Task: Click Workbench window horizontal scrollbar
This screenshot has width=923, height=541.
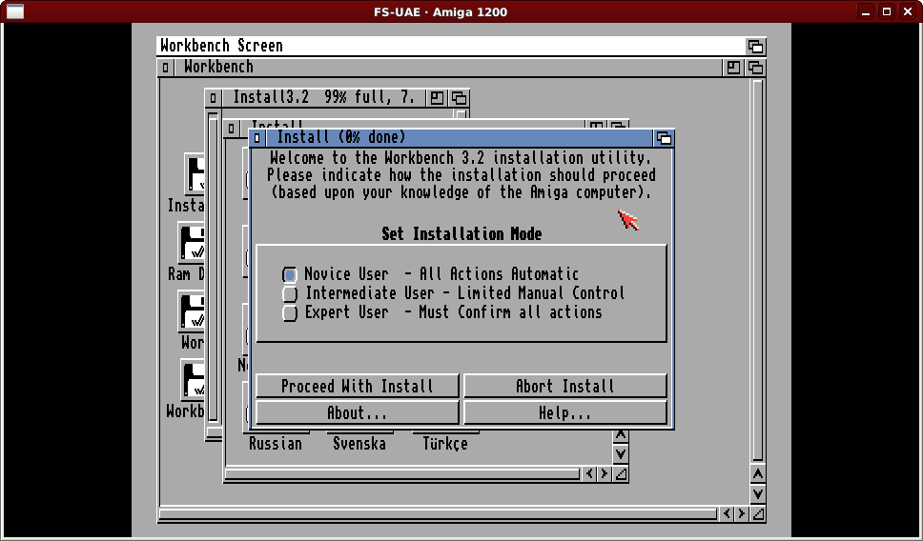Action: [439, 514]
